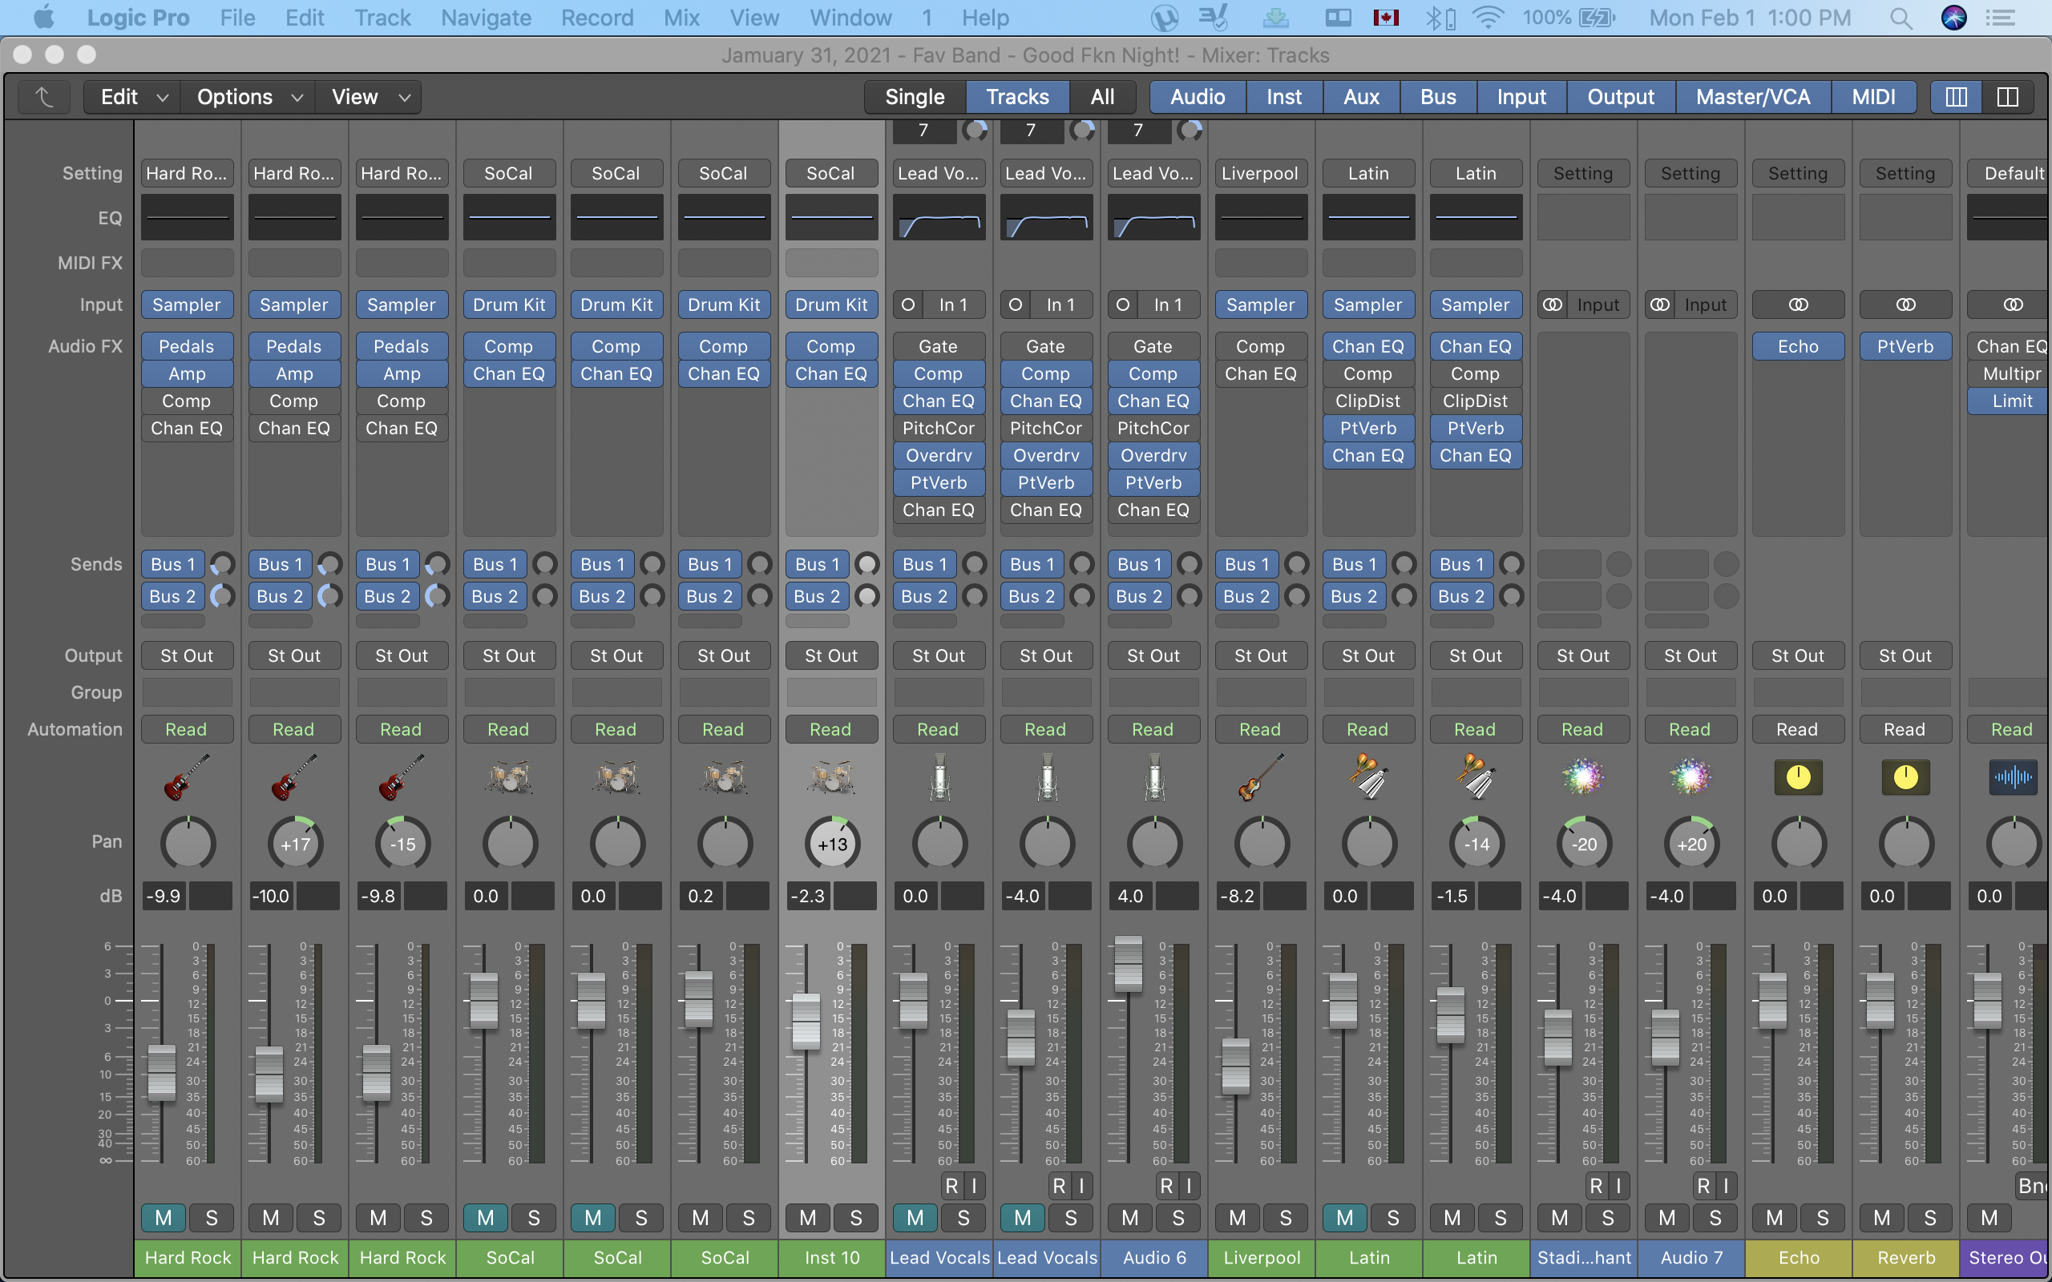The width and height of the screenshot is (2052, 1282).
Task: Open St Out output menu on Echo strip
Action: (x=1798, y=655)
